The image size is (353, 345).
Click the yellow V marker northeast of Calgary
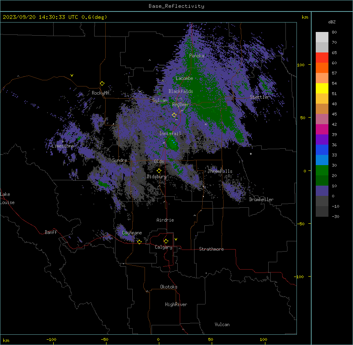click(176, 239)
